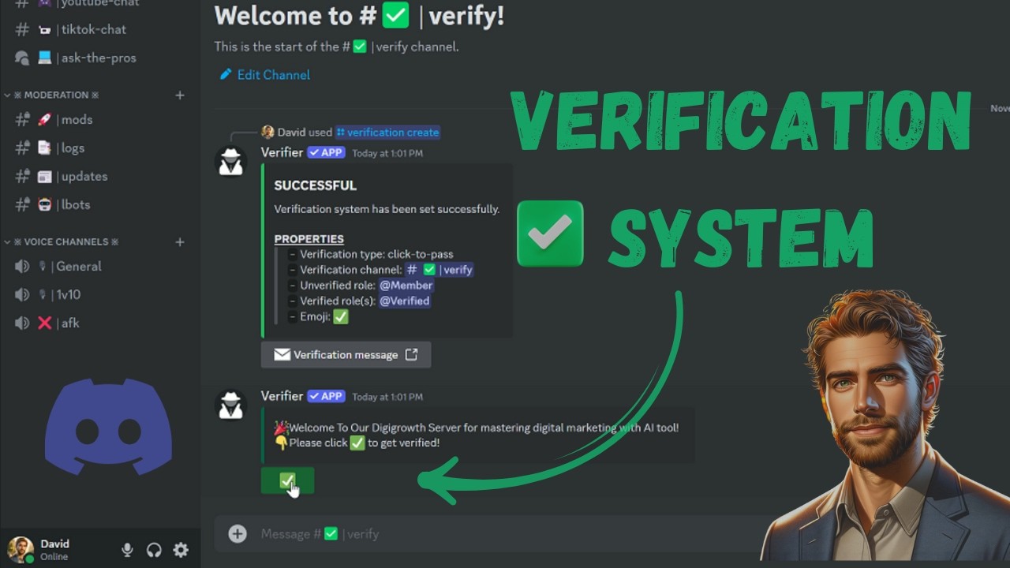Add a channel to the MODERATION category

coord(180,95)
